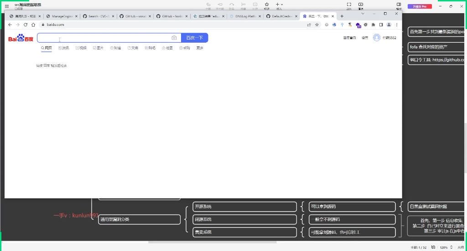Screen dimensions: 467x251
Task: Click the Baidu logo
Action: [21, 38]
